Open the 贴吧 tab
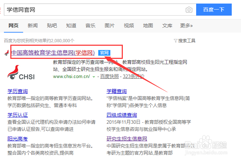Viewport: 241px width, 161px height. pos(52,26)
